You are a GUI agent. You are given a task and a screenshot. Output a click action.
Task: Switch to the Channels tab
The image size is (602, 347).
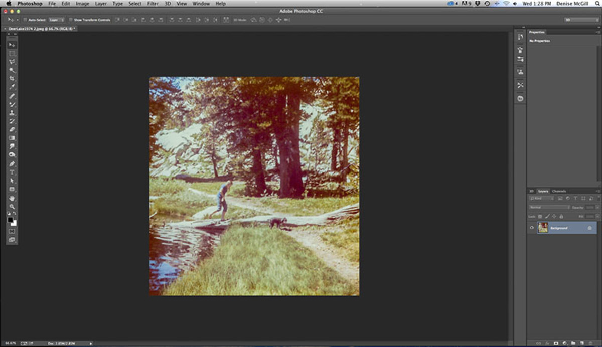click(x=559, y=191)
